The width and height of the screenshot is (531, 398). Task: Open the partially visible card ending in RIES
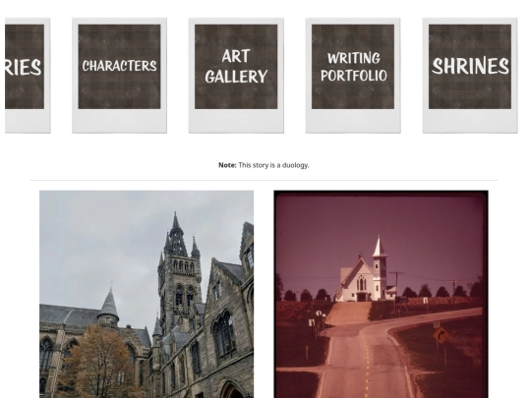click(x=28, y=76)
